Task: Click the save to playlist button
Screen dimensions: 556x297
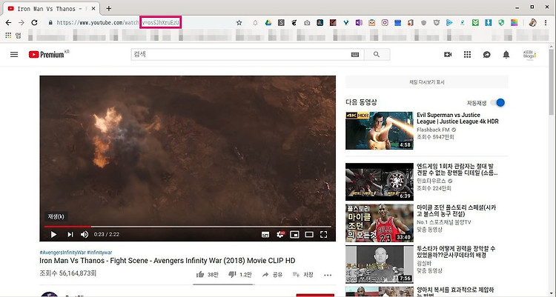Action: point(302,275)
